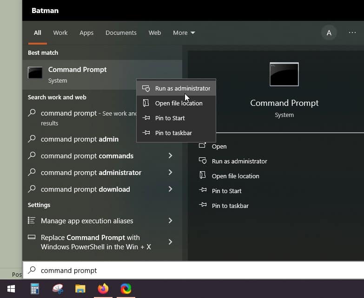The height and width of the screenshot is (298, 364).
Task: Click into the search box containing 'command prompt'
Action: pyautogui.click(x=193, y=270)
